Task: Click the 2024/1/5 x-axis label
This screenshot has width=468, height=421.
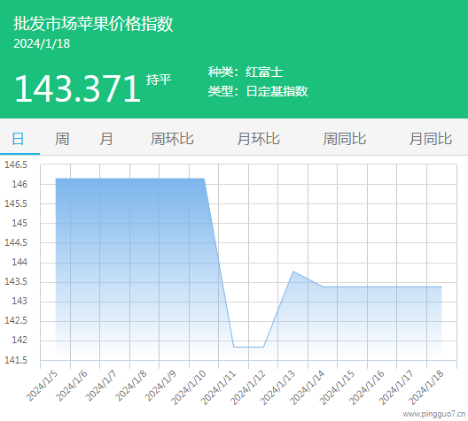Action: [x=42, y=386]
